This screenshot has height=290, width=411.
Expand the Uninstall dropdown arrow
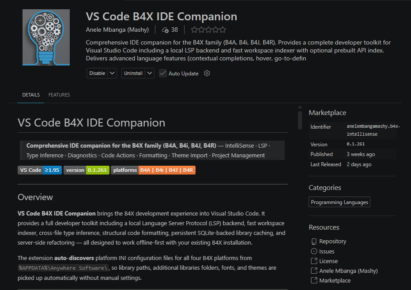150,73
